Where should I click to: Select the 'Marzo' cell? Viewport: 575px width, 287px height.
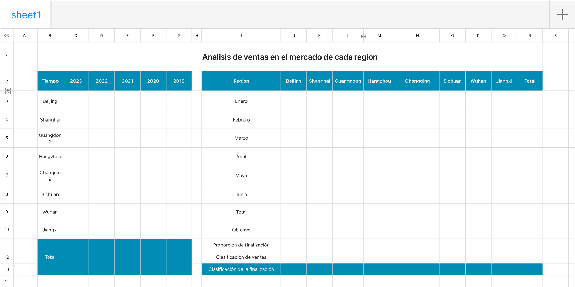click(241, 138)
